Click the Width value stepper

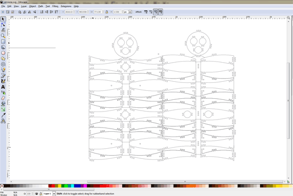tap(103, 12)
